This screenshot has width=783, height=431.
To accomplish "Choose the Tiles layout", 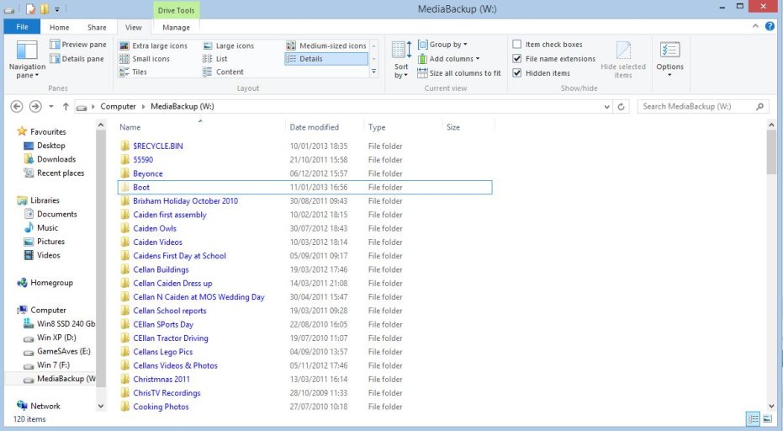I will (134, 72).
